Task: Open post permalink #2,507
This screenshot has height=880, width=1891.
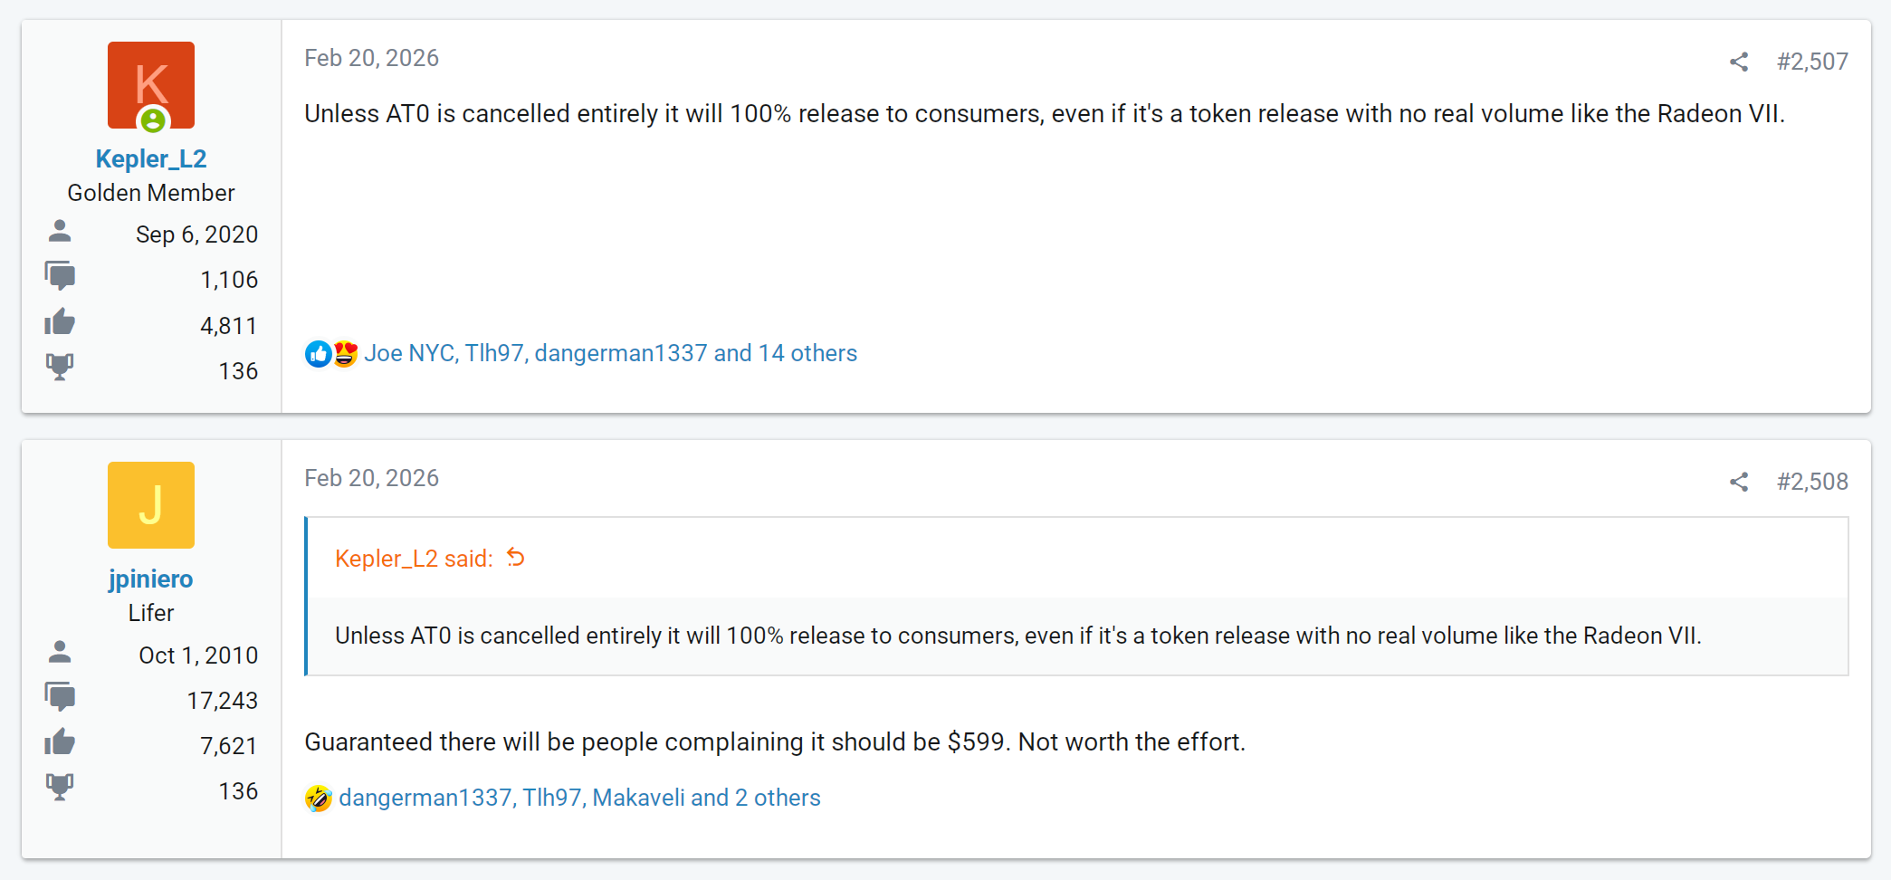Action: pos(1812,62)
